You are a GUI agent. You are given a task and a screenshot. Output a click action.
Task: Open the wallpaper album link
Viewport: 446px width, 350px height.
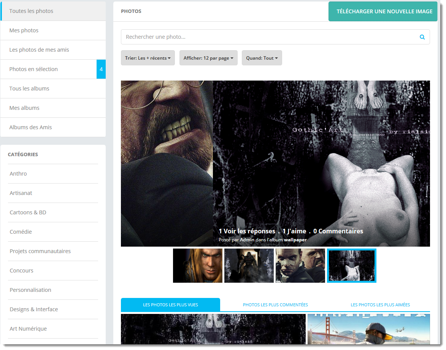(295, 240)
